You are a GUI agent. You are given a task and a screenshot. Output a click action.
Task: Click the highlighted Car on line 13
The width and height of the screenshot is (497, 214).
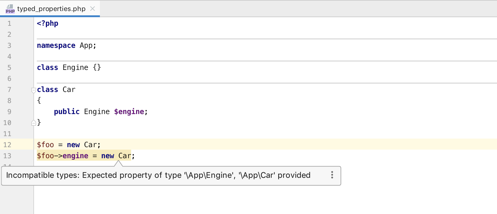[124, 156]
